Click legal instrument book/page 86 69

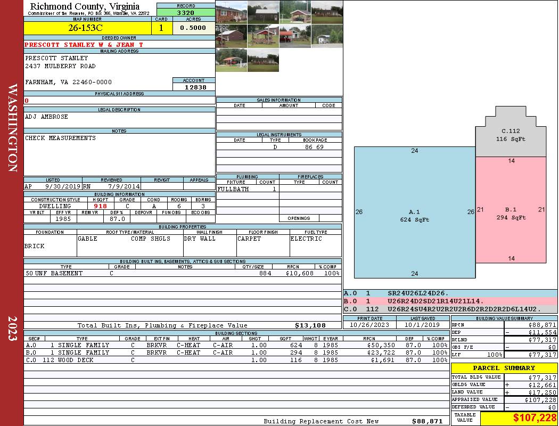coord(315,147)
